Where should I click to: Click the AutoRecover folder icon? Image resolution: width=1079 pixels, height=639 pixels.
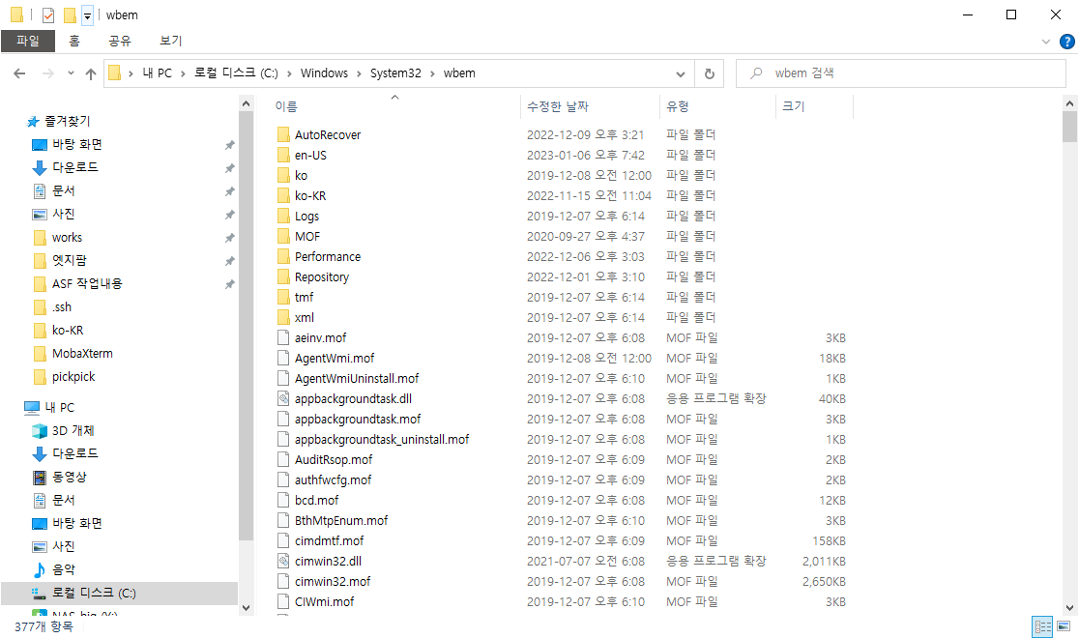[x=283, y=134]
